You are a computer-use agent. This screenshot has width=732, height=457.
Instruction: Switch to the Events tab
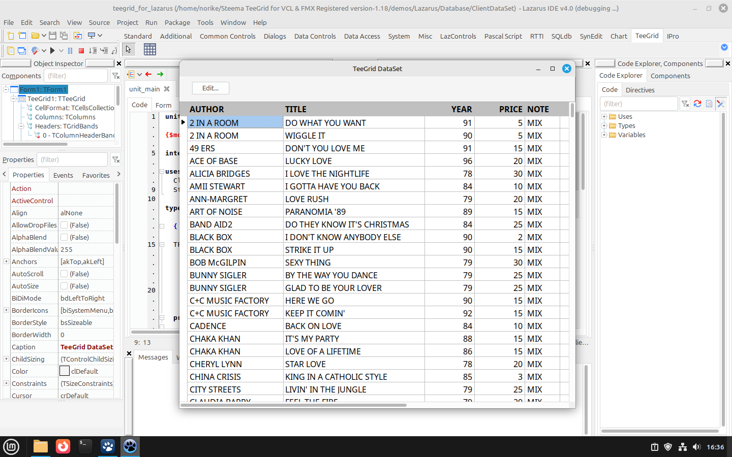click(63, 175)
